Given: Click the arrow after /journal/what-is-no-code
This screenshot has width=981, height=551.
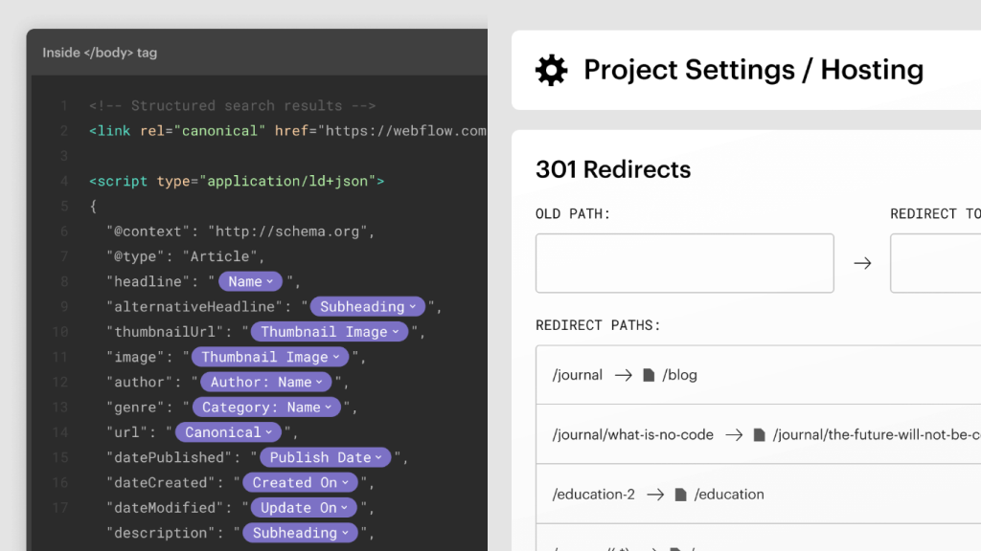Looking at the screenshot, I should point(734,434).
